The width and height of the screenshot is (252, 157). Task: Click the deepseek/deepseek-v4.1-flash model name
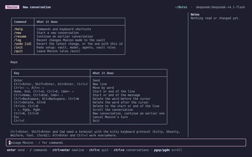[x=220, y=7]
